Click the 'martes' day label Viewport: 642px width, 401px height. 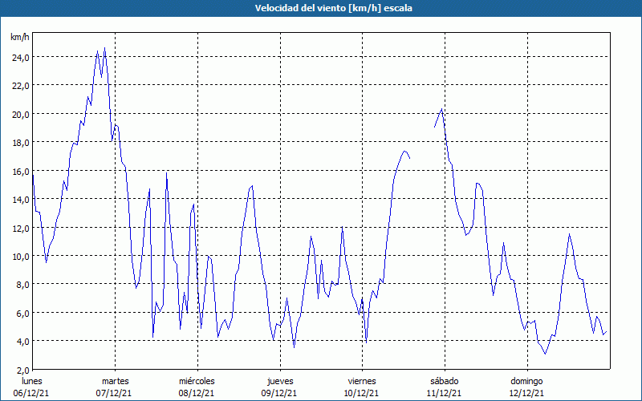pyautogui.click(x=116, y=381)
